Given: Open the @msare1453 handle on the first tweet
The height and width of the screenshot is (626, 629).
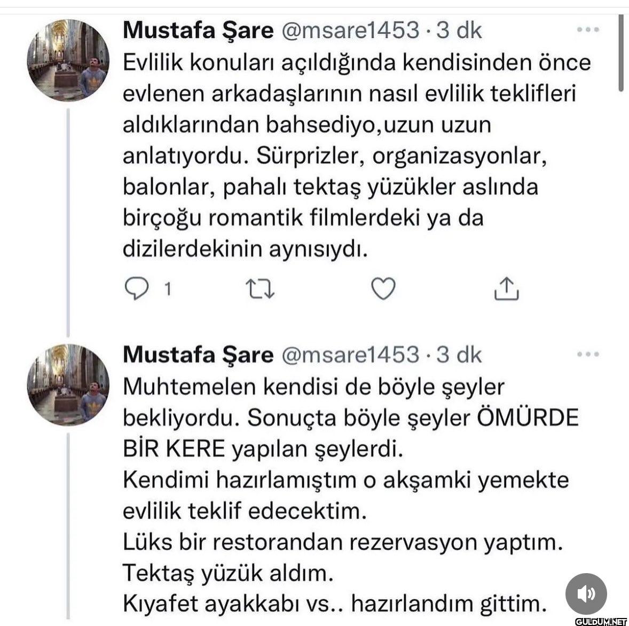Looking at the screenshot, I should [x=350, y=30].
